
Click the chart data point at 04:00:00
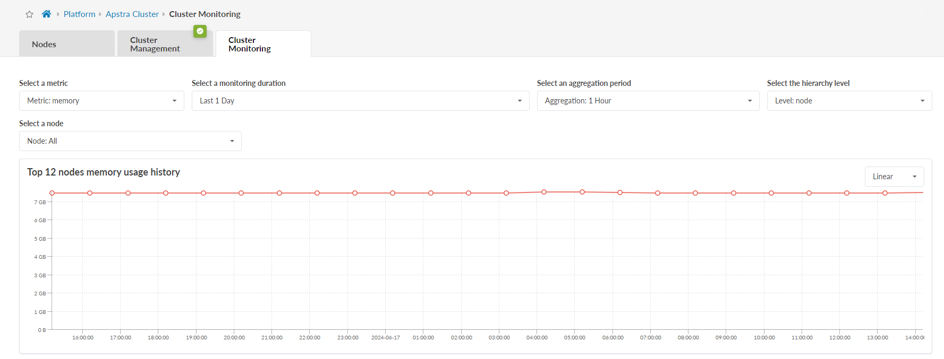point(544,192)
